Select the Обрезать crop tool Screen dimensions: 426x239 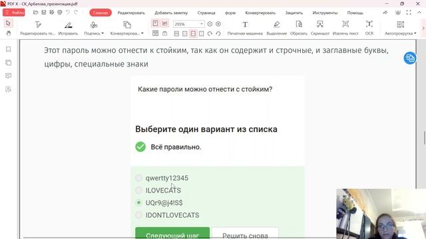click(x=299, y=28)
